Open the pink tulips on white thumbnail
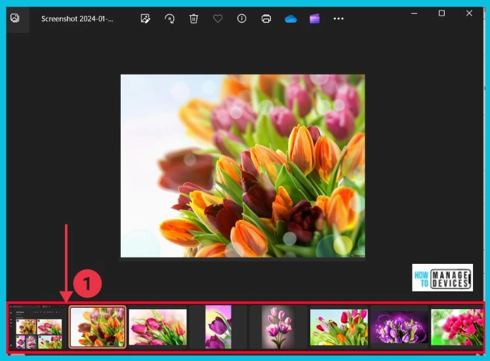490x361 pixels. coord(158,327)
